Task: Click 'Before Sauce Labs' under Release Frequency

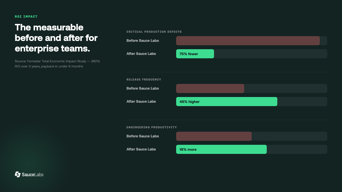Action: pyautogui.click(x=143, y=88)
